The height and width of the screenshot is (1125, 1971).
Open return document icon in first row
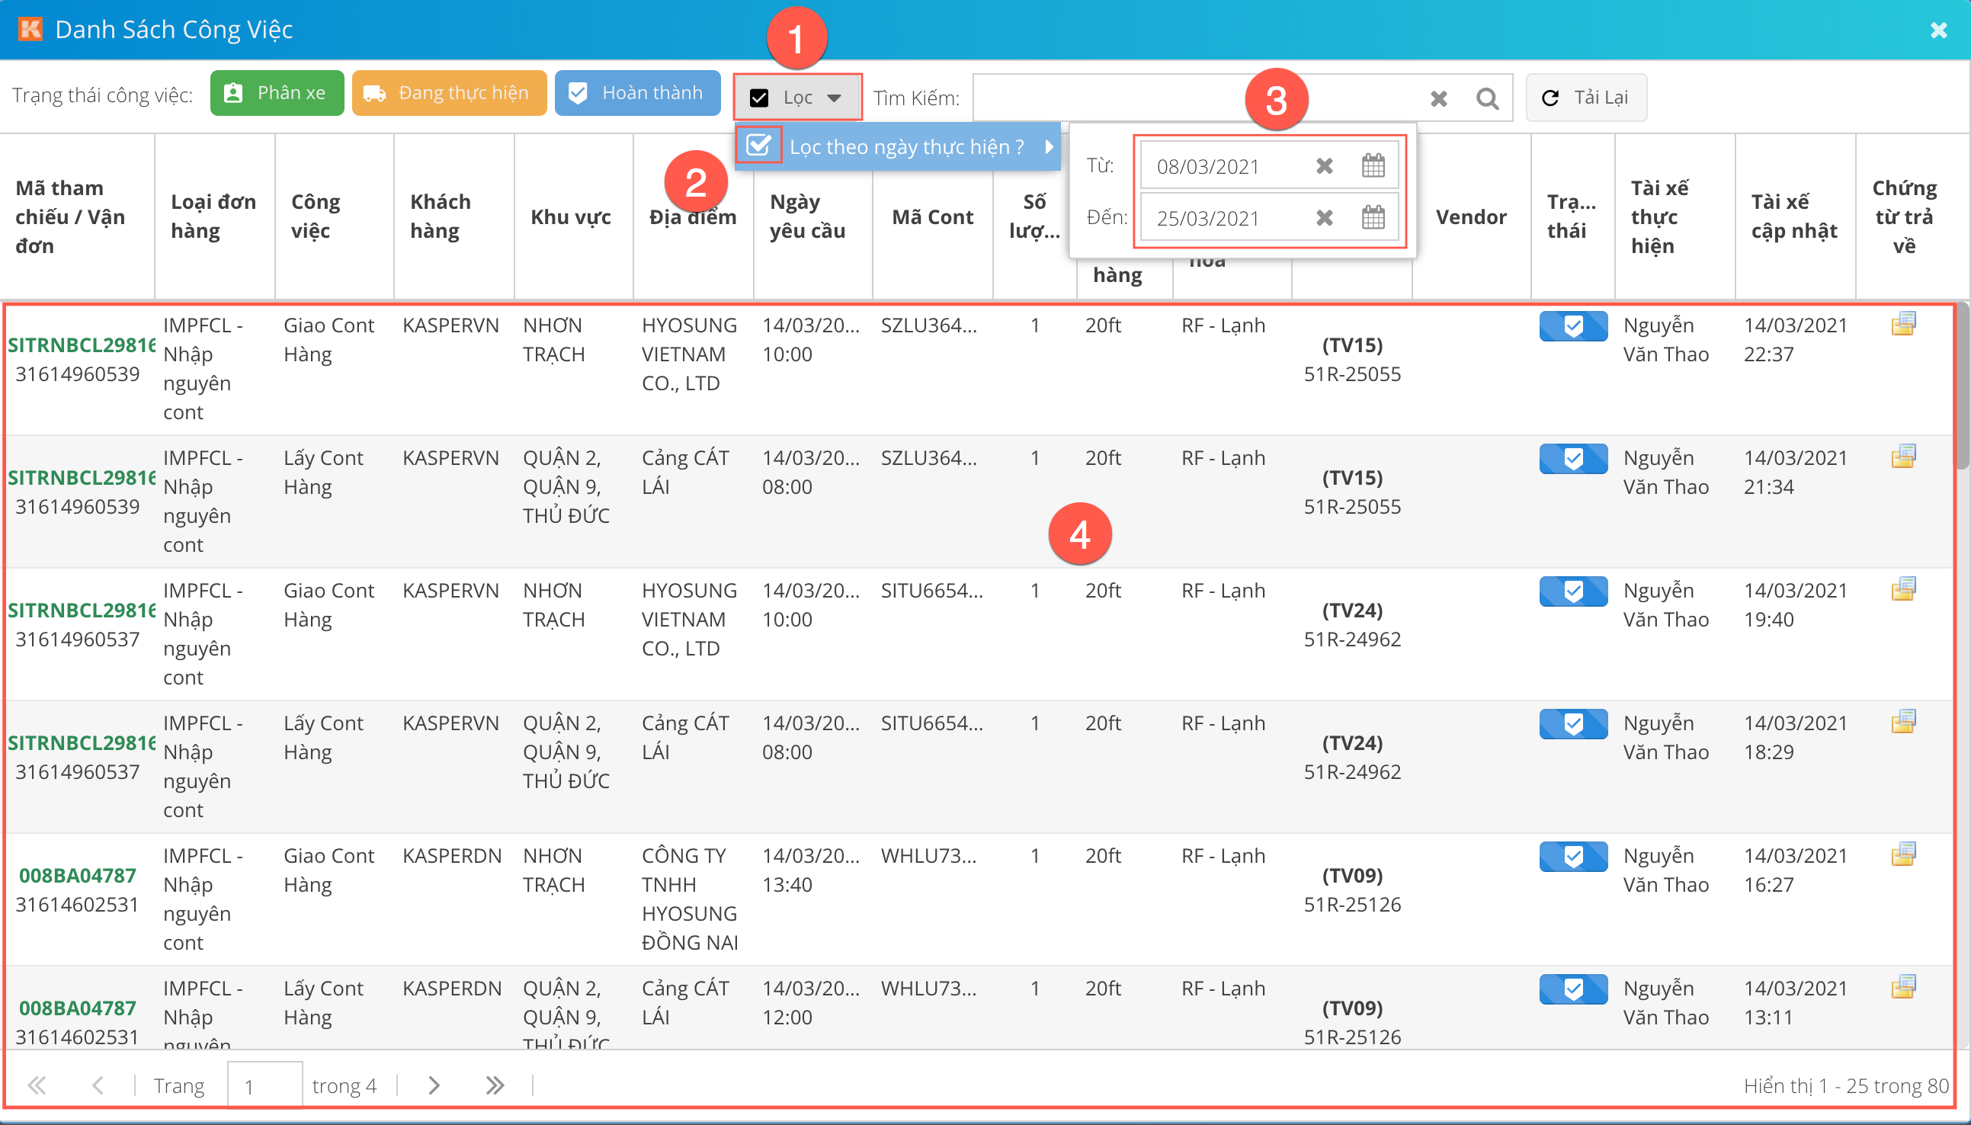pos(1903,324)
